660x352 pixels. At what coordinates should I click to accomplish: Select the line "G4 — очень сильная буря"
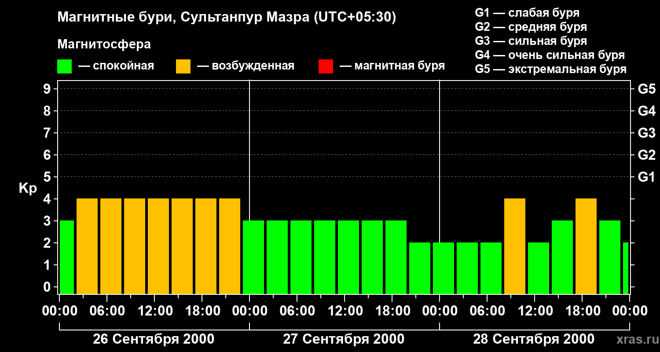click(550, 55)
